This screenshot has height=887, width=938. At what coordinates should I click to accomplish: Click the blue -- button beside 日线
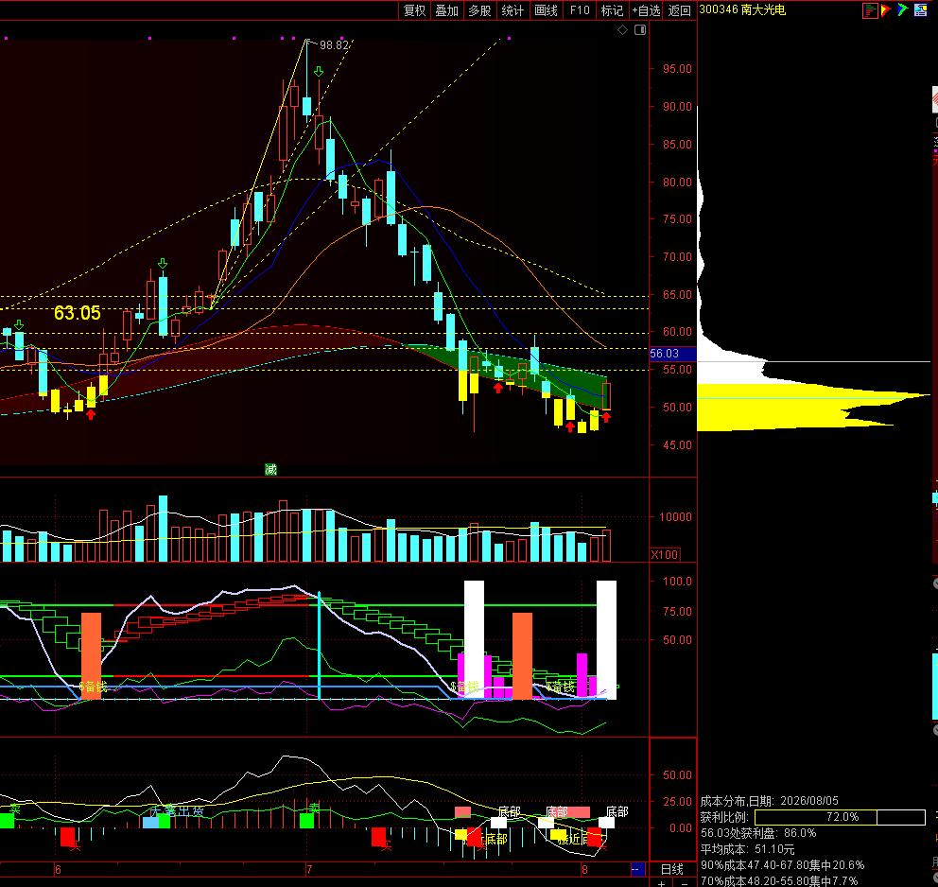pyautogui.click(x=637, y=869)
